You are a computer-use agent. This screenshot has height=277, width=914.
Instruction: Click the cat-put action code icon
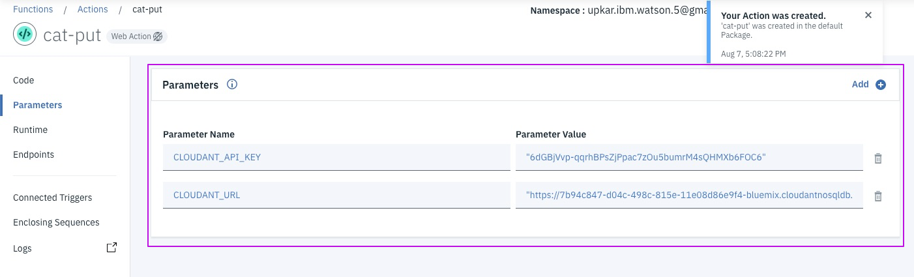[x=25, y=35]
